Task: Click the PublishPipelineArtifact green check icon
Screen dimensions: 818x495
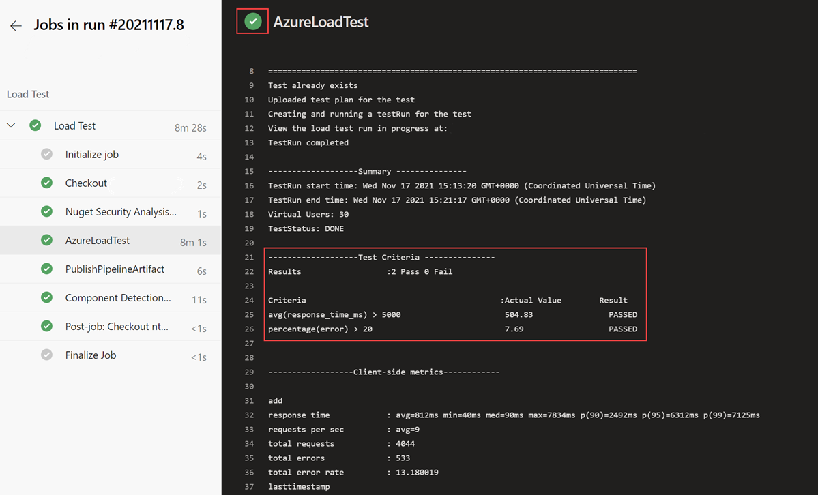Action: 46,269
